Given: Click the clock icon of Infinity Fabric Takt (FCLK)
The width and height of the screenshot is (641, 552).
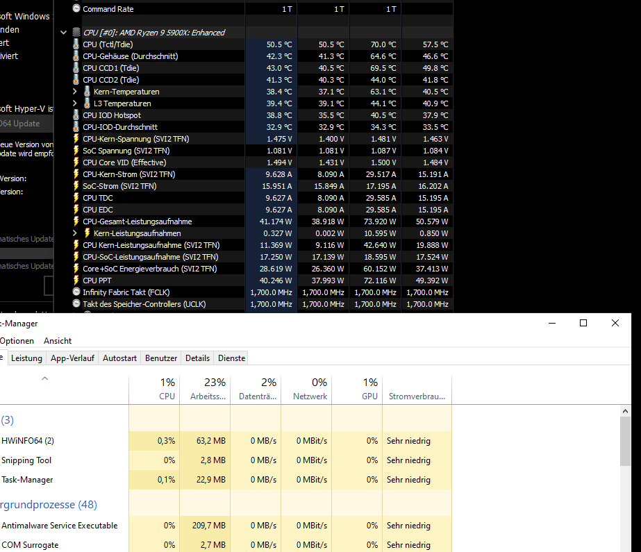Looking at the screenshot, I should (76, 292).
